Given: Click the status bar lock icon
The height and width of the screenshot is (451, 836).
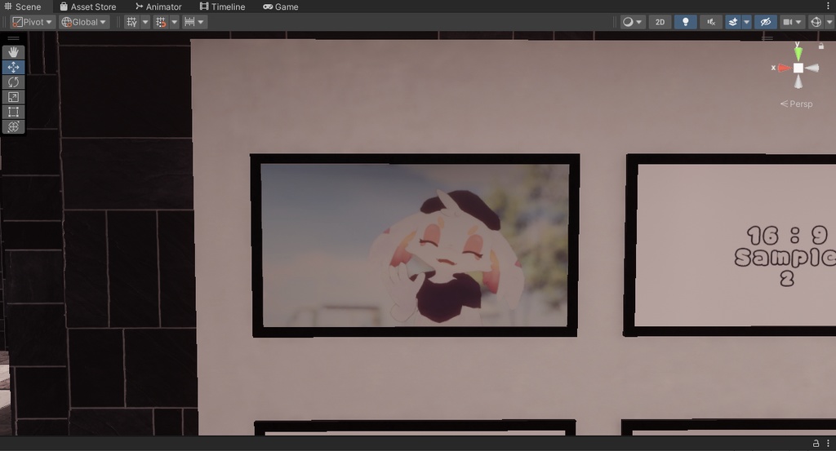Looking at the screenshot, I should 816,444.
